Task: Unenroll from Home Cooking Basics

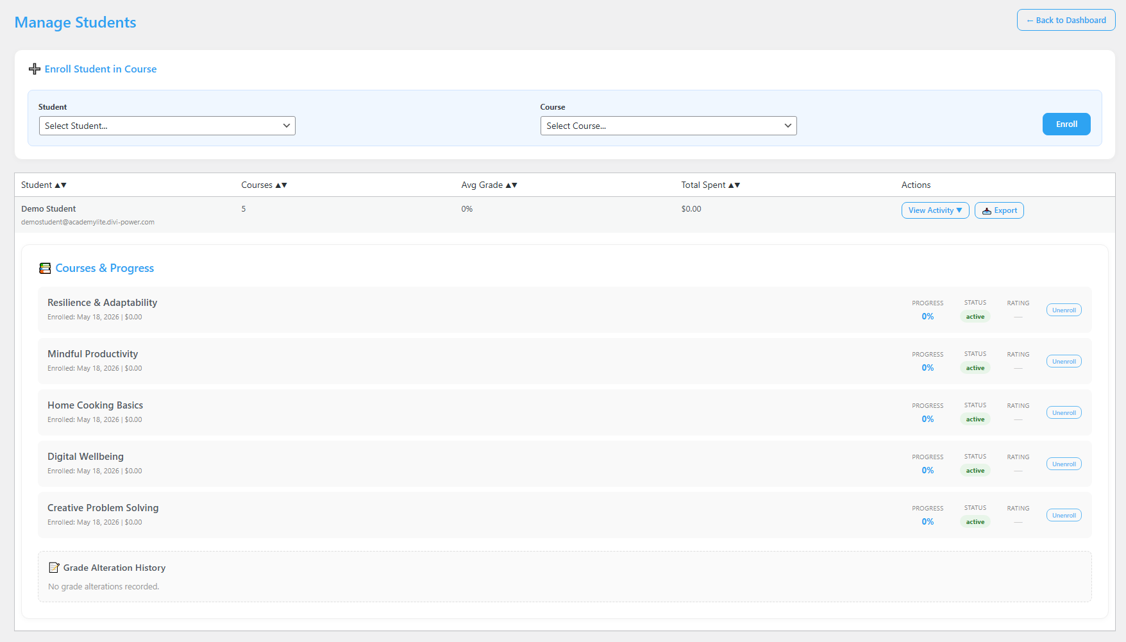Action: click(x=1064, y=413)
